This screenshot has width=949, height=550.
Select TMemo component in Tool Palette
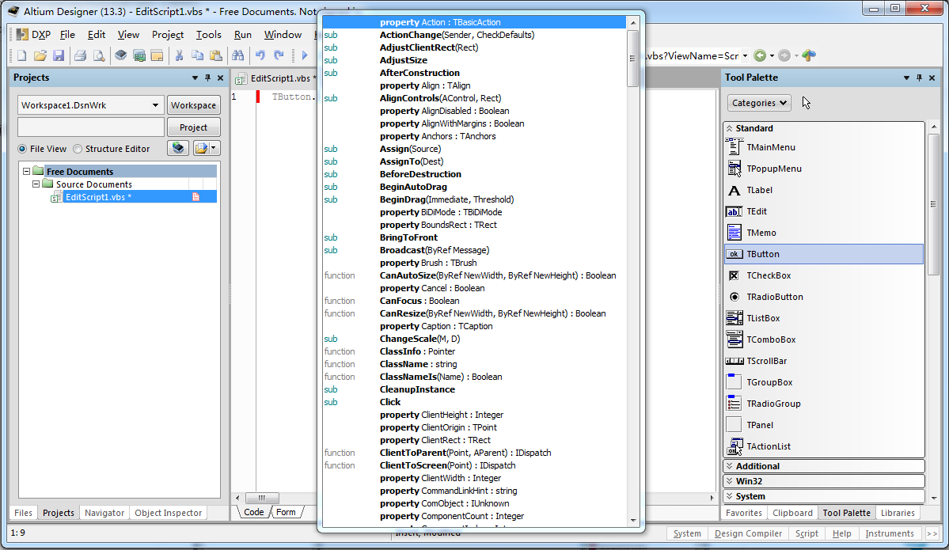tap(824, 233)
